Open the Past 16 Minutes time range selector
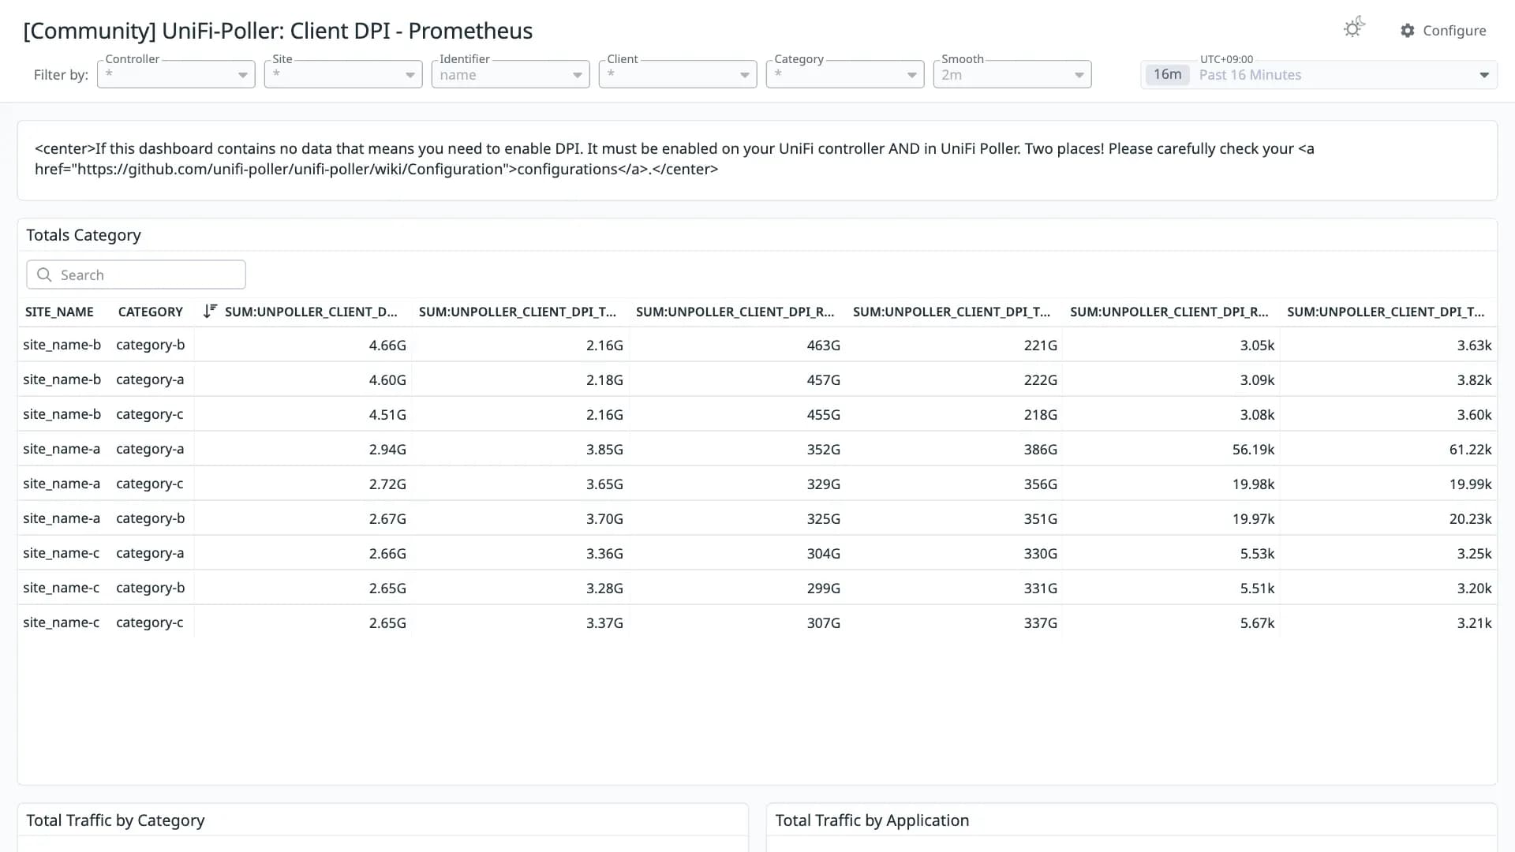1515x852 pixels. [1319, 75]
